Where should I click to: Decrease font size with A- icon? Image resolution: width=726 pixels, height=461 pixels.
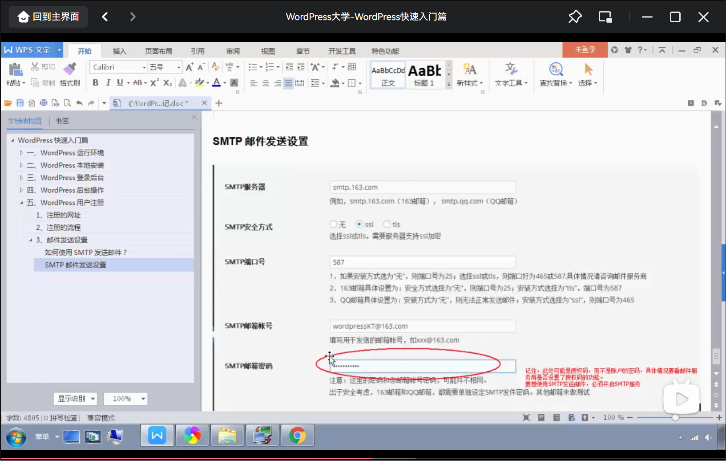pyautogui.click(x=201, y=67)
